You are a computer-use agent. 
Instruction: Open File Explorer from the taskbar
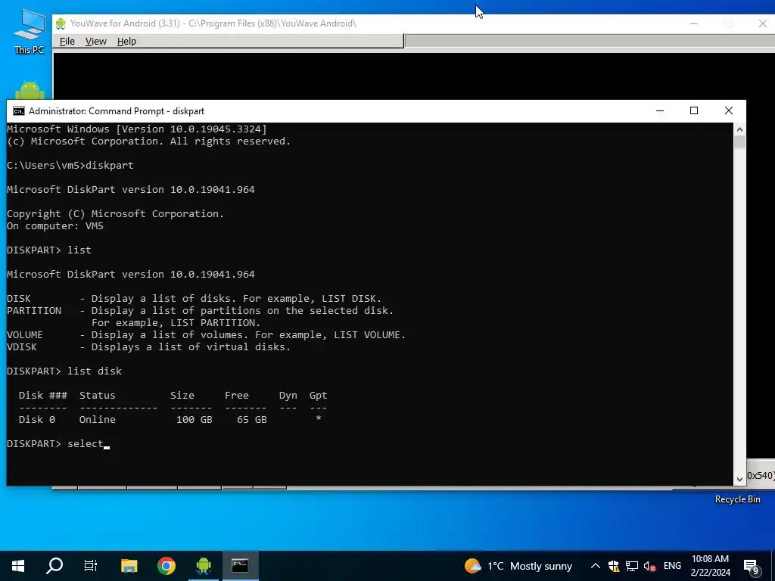(x=129, y=566)
